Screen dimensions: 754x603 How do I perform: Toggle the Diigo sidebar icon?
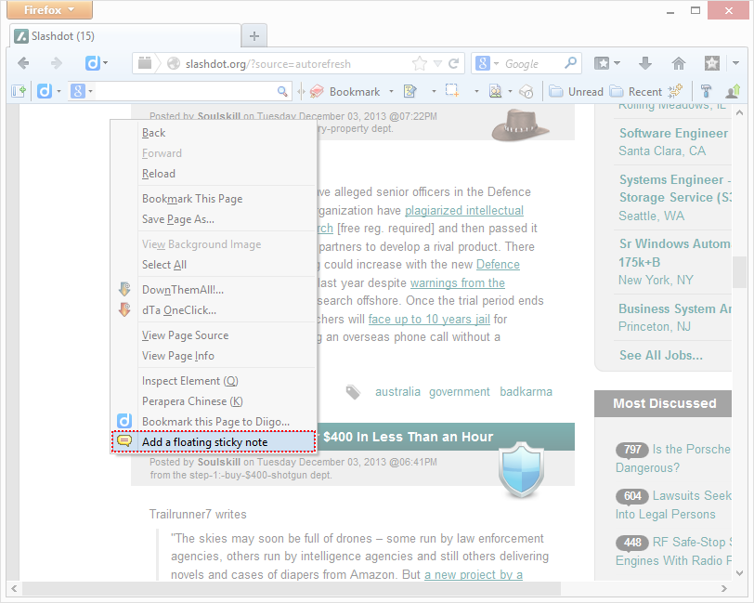(x=19, y=91)
